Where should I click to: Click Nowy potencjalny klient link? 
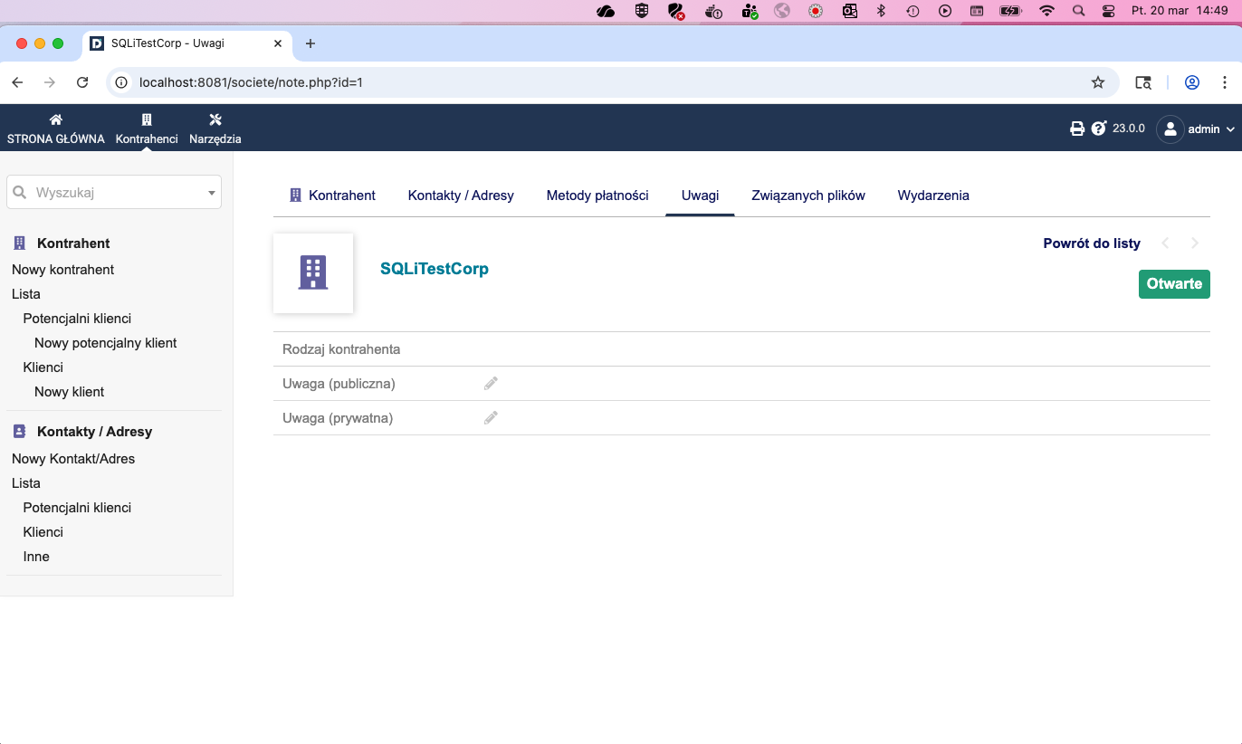(106, 343)
